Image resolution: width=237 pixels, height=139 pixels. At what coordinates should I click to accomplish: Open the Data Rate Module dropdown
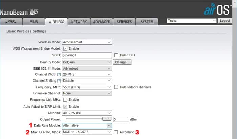(x=87, y=125)
